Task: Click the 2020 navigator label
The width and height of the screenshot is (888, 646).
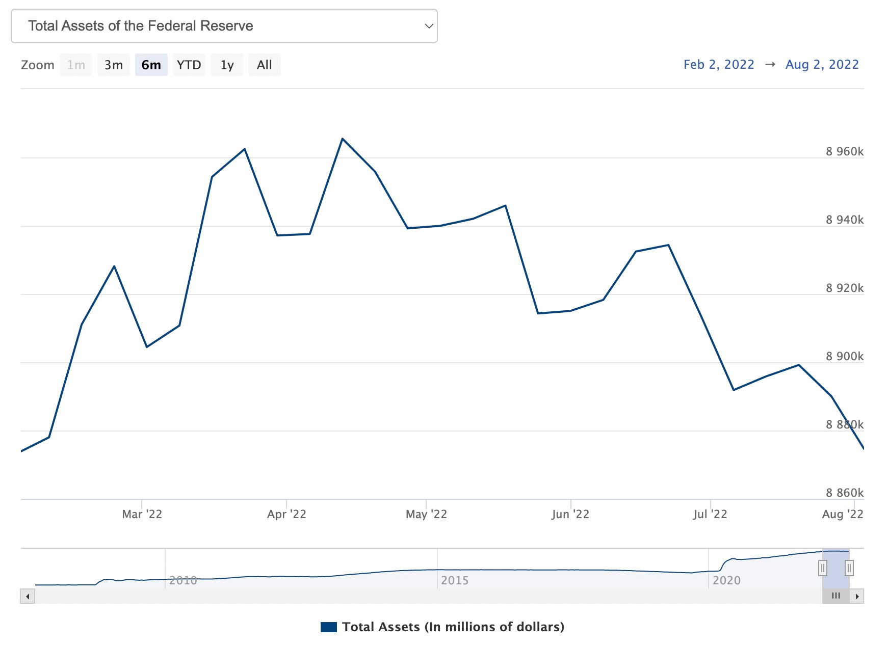Action: (x=726, y=580)
